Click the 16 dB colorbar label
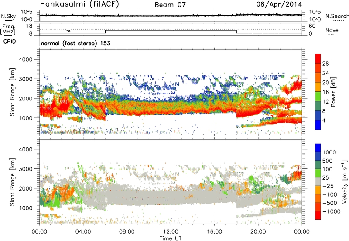 [325, 92]
